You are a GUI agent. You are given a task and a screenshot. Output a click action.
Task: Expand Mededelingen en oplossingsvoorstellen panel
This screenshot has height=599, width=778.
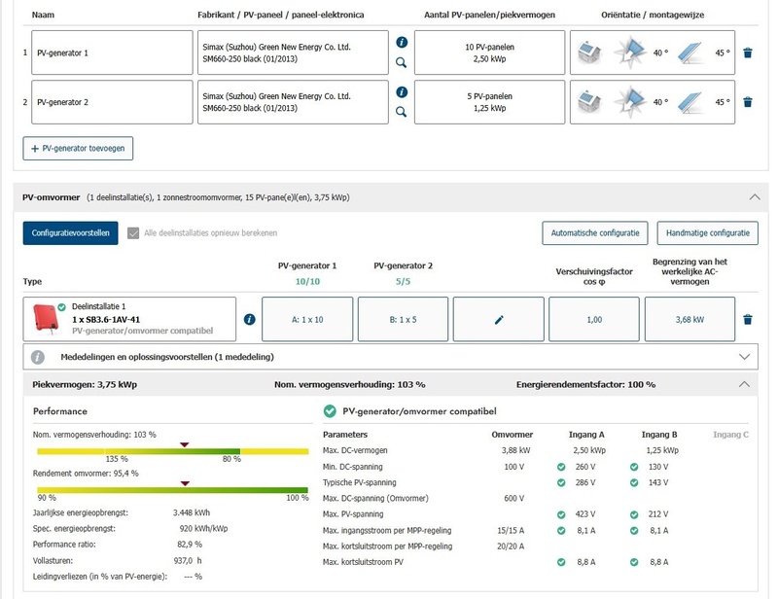click(746, 357)
